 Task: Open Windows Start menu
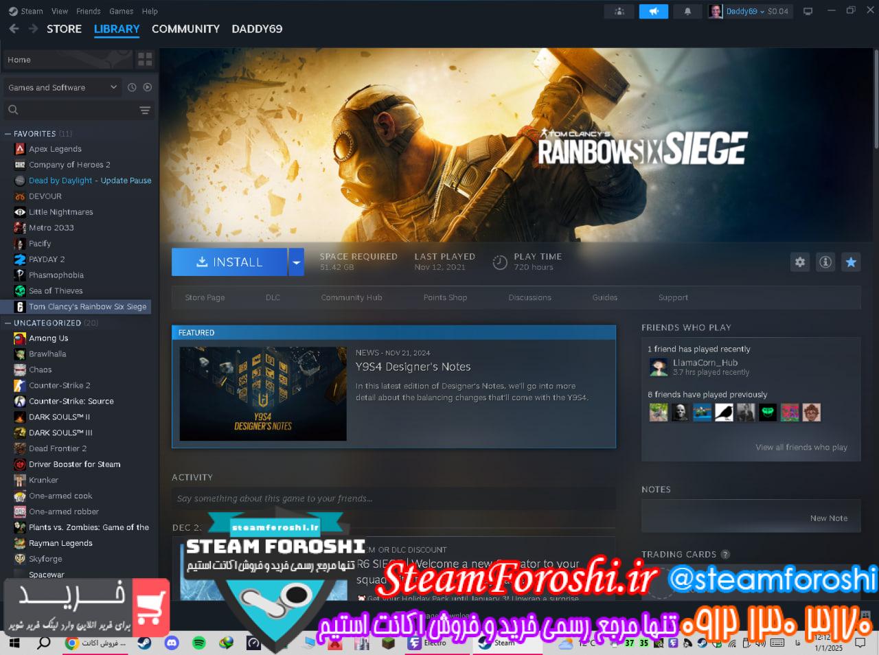[14, 643]
